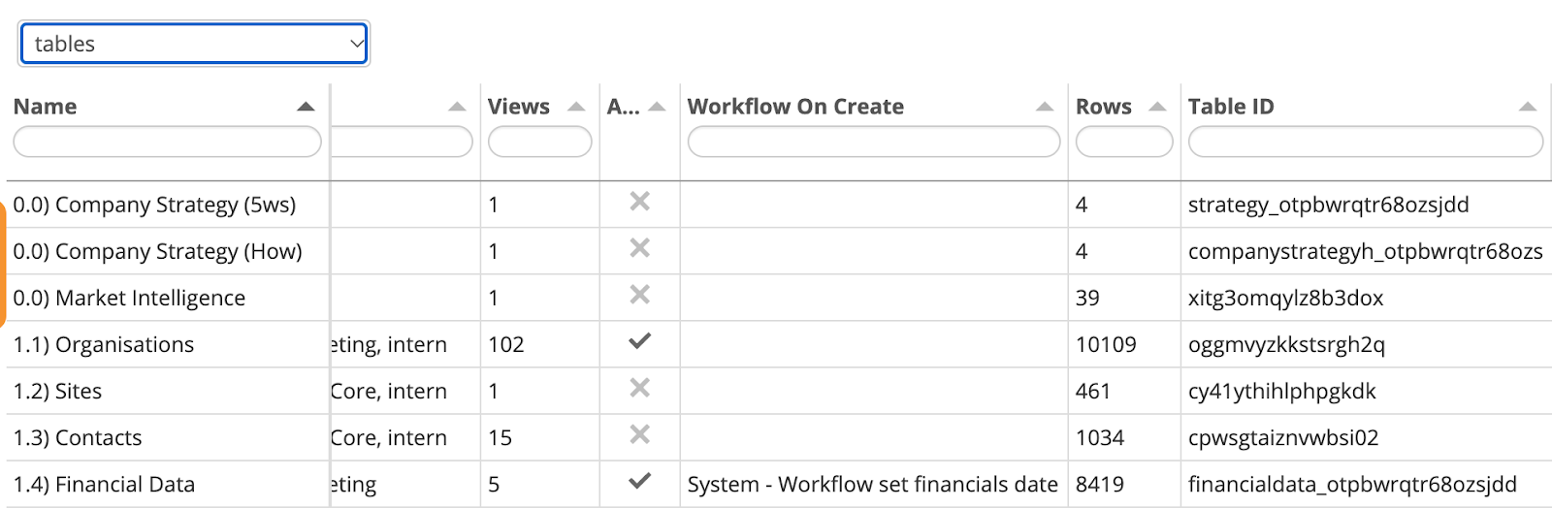
Task: Click the Table ID filter field
Action: (x=1365, y=143)
